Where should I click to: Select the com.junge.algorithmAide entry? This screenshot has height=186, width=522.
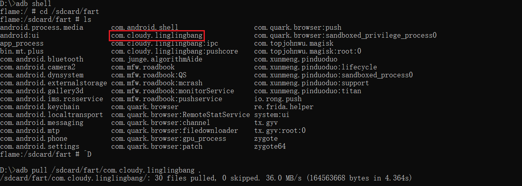[x=156, y=59]
